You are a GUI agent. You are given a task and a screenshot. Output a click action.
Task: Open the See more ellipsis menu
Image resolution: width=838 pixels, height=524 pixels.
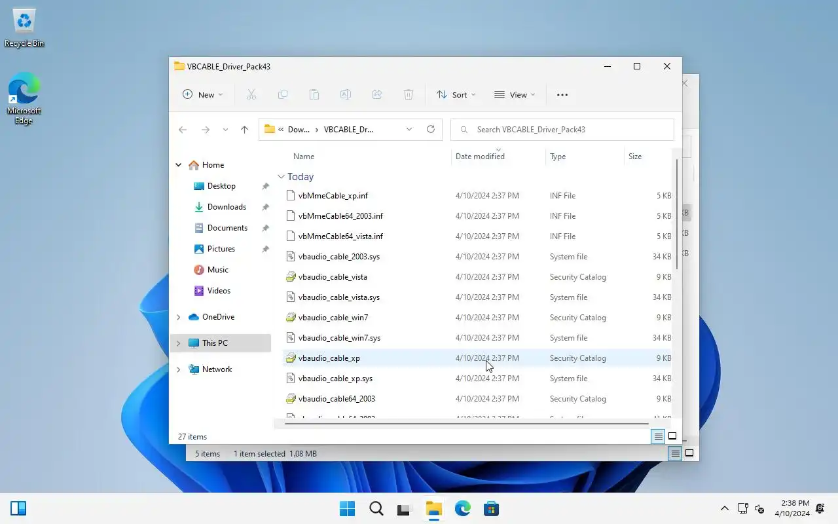[x=562, y=94]
